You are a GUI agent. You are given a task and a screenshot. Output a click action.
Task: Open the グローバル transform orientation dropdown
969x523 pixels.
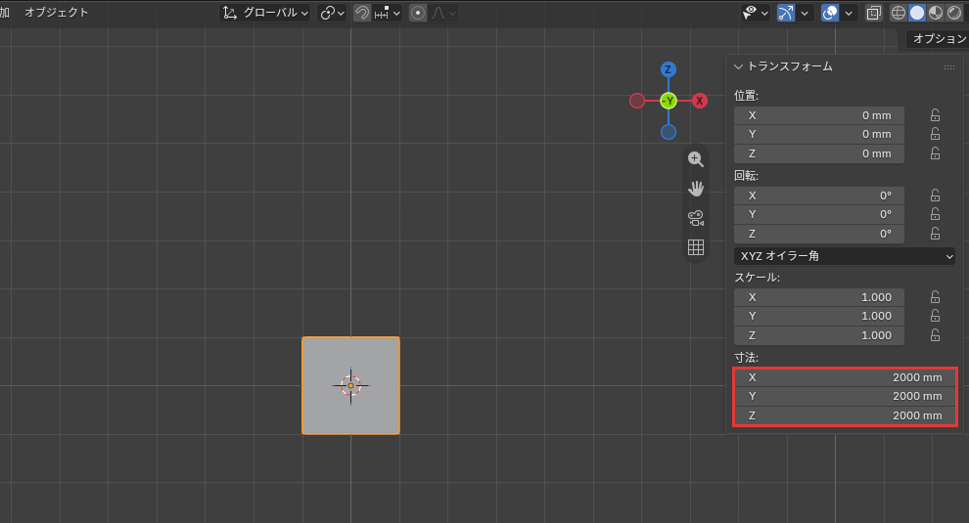point(265,13)
